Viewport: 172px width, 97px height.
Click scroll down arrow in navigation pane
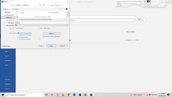(x=17, y=19)
